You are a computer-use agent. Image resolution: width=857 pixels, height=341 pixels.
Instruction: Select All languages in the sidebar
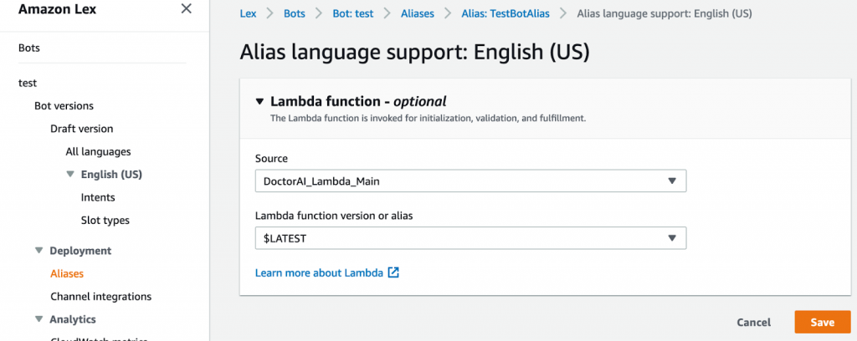pos(99,151)
